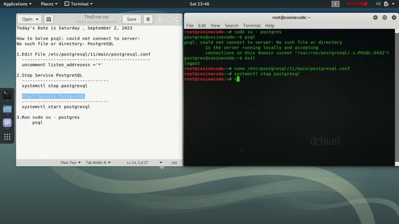Screen dimensions: 399x224
Task: Close the TheError.txt gedit window
Action: pos(178,19)
